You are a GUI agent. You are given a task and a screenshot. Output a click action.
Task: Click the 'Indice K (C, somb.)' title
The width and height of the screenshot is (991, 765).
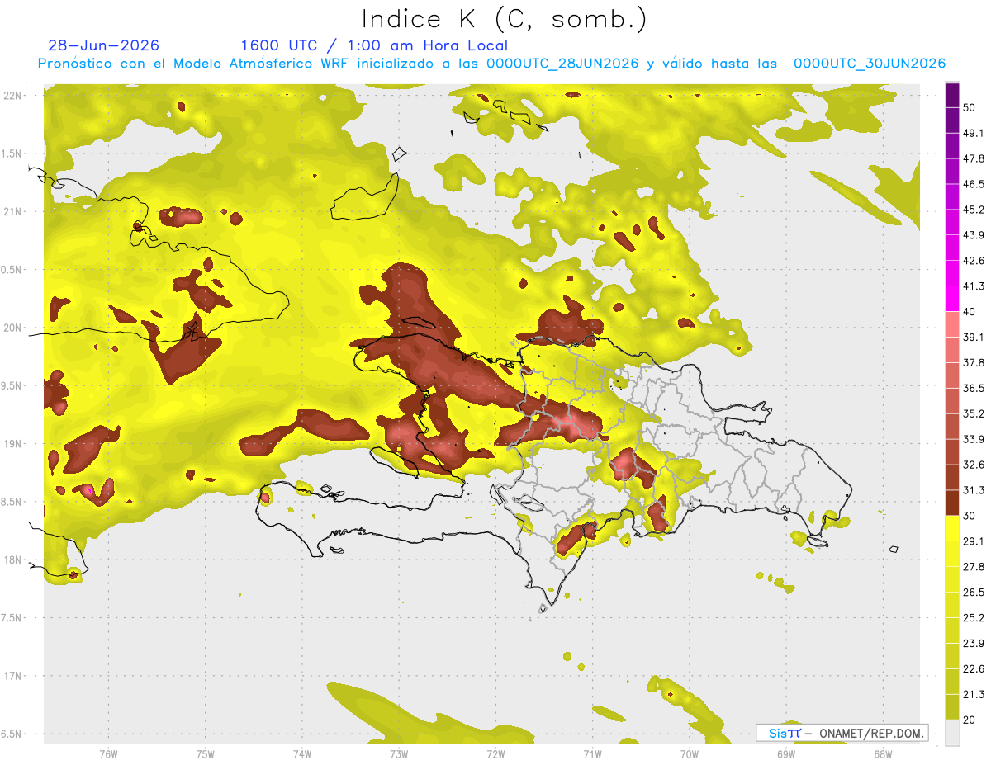tap(505, 18)
